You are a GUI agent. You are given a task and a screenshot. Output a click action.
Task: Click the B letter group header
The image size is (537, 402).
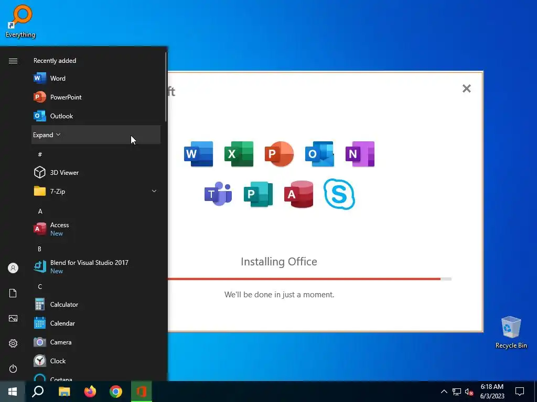(39, 249)
